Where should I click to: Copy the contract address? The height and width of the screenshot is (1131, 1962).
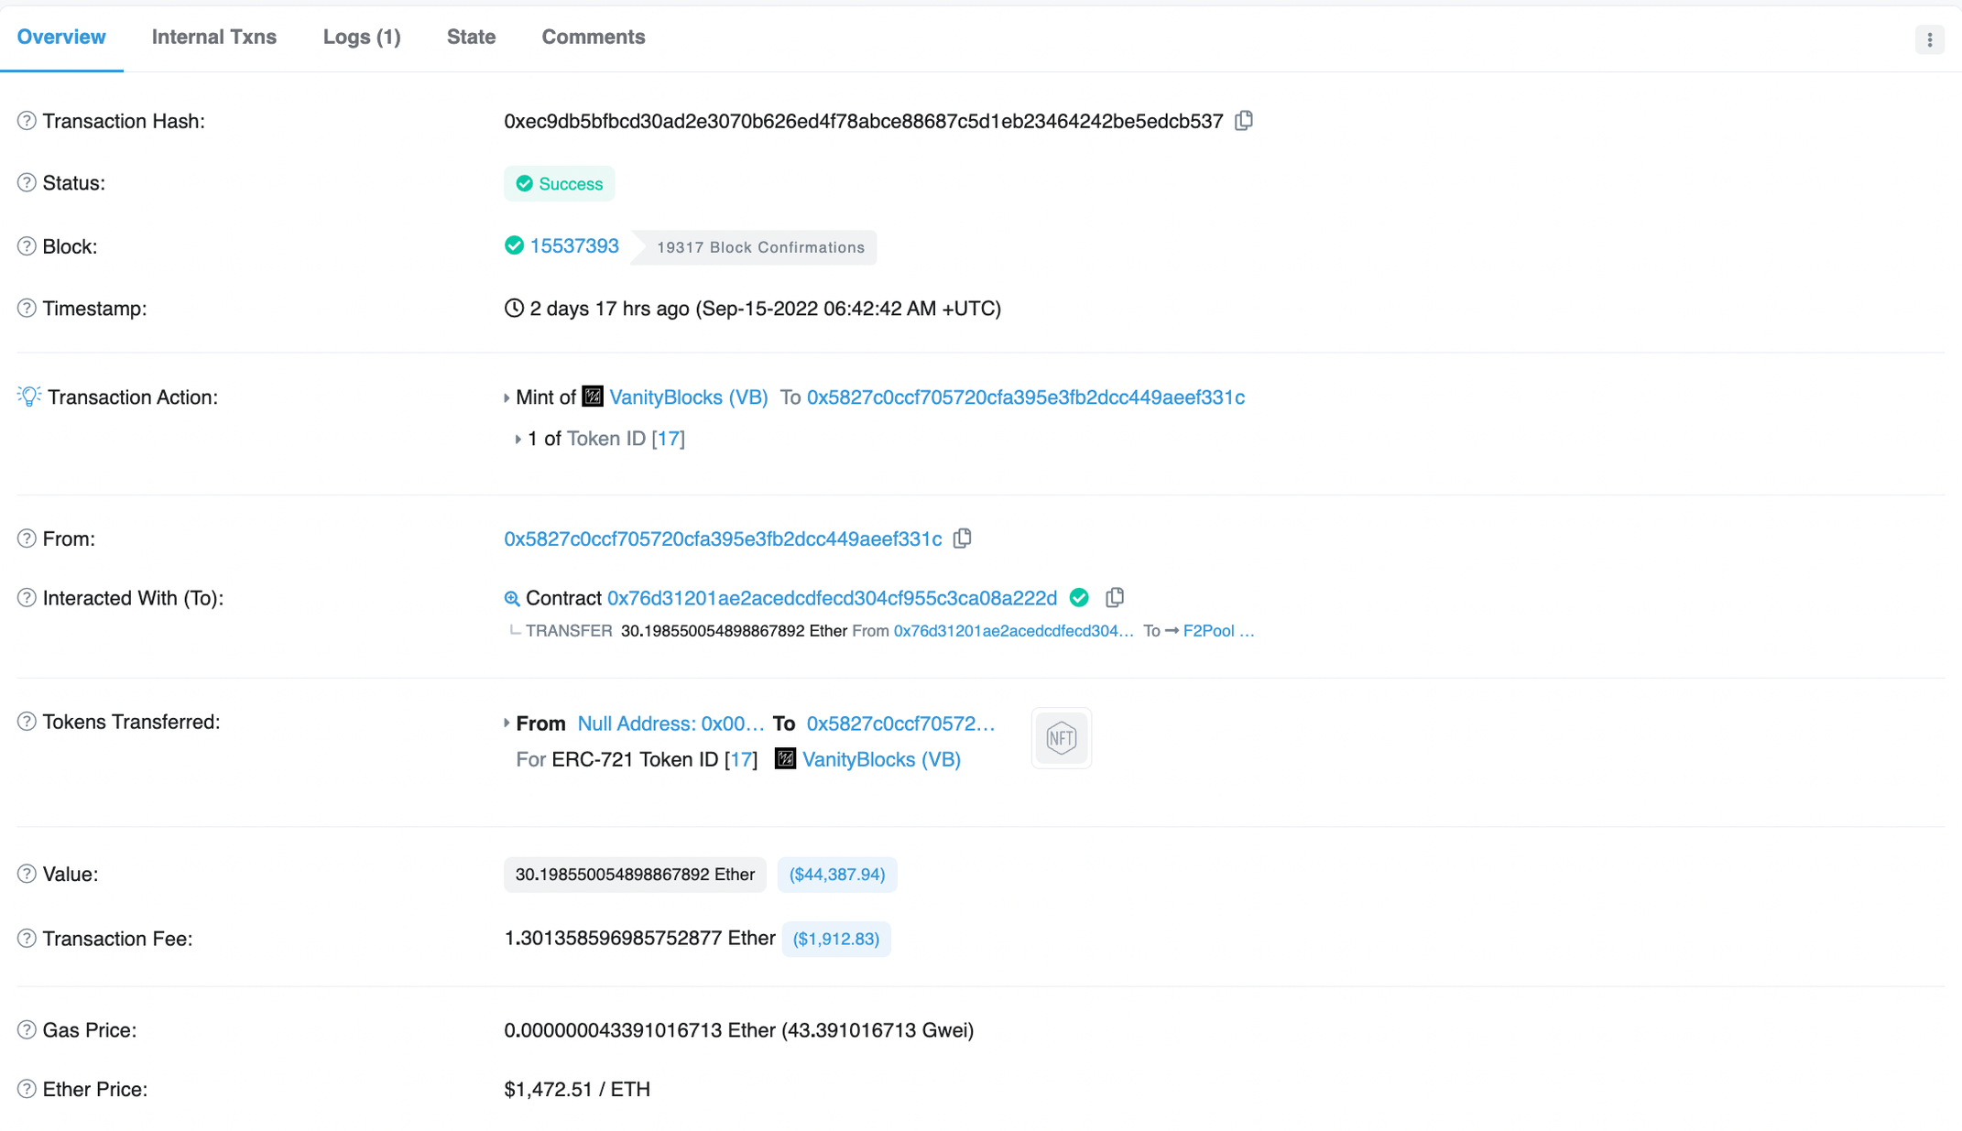(1115, 598)
